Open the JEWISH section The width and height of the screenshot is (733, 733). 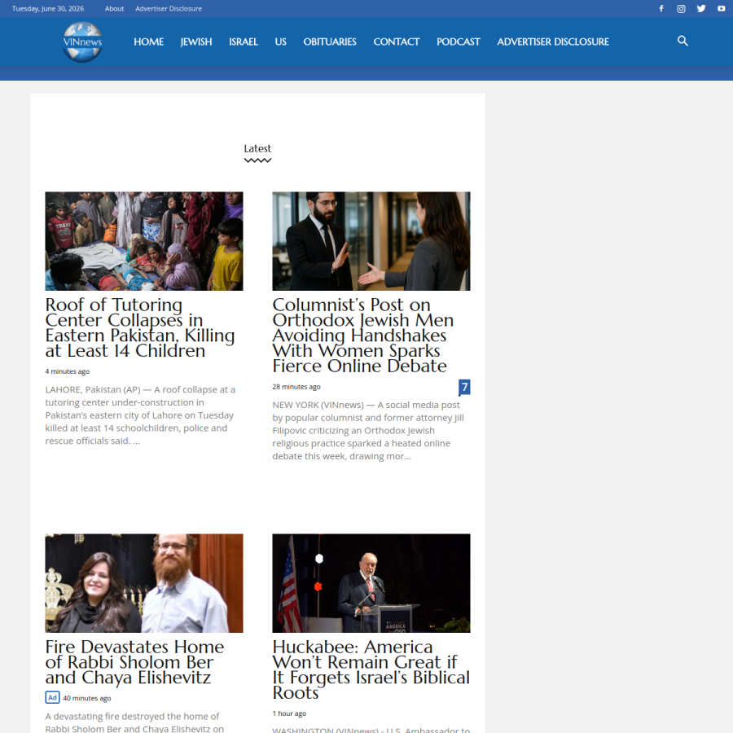[x=196, y=42]
